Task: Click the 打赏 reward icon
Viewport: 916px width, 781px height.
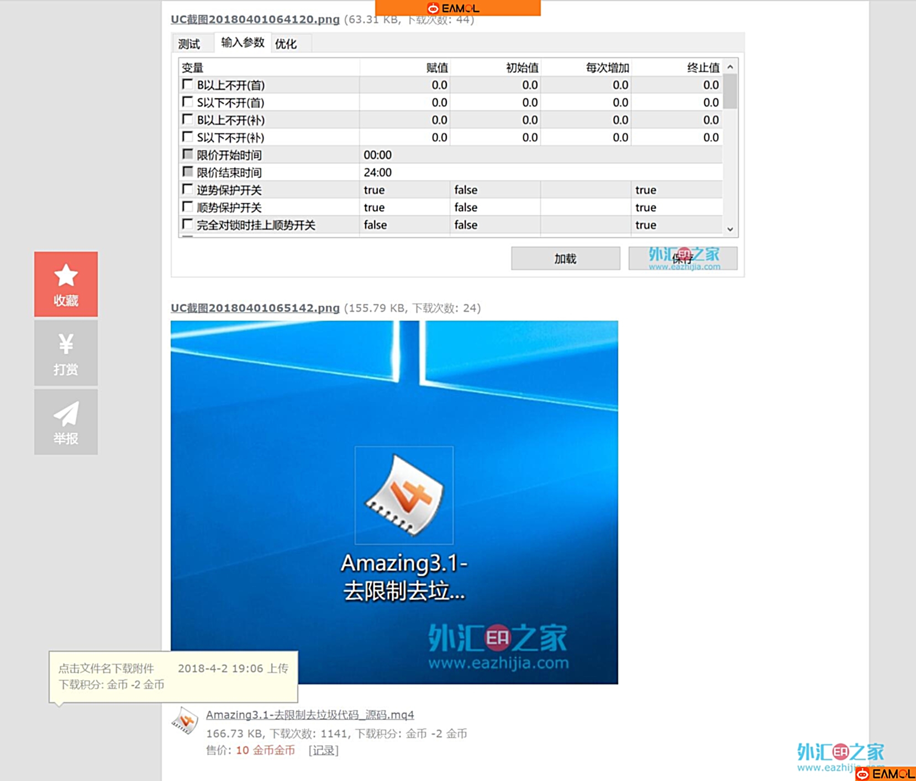Action: click(x=66, y=343)
